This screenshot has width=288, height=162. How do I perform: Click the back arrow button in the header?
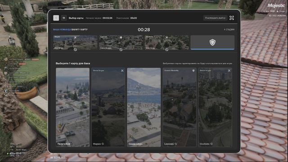56,18
